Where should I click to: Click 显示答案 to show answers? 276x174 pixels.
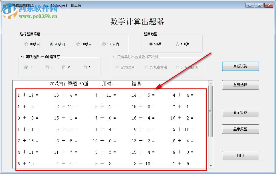coord(240,112)
